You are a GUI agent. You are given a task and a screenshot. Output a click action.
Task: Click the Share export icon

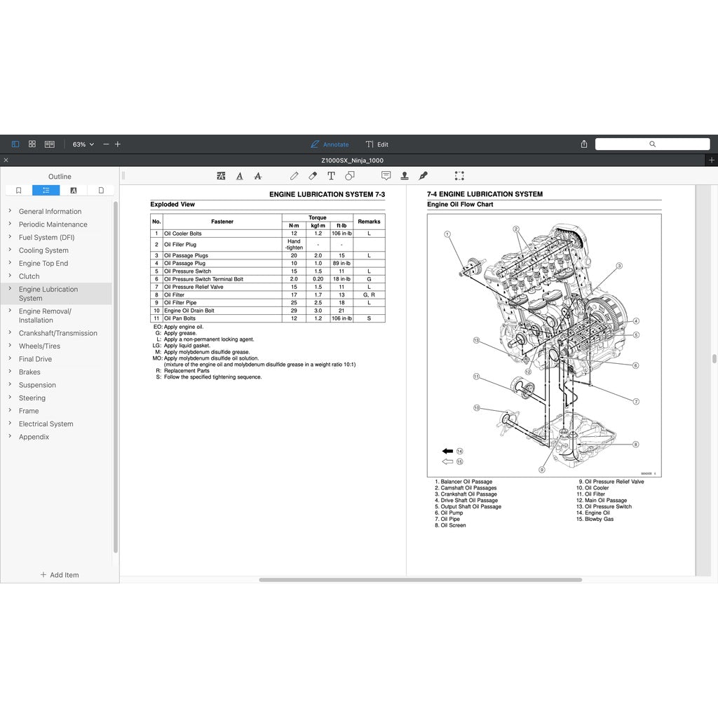pyautogui.click(x=584, y=144)
